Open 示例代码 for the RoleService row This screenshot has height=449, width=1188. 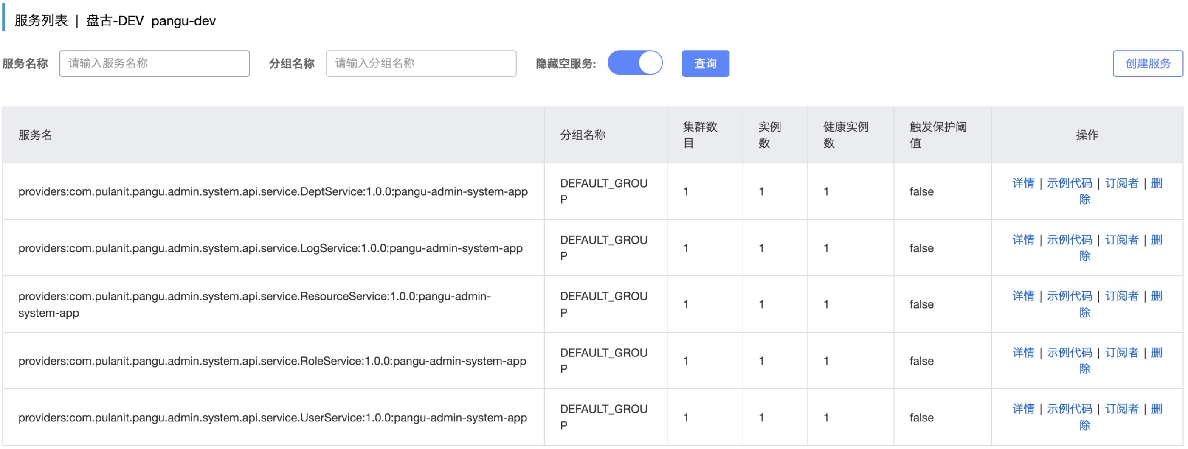pos(1069,353)
